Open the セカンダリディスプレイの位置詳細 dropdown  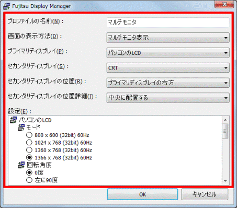click(168, 98)
